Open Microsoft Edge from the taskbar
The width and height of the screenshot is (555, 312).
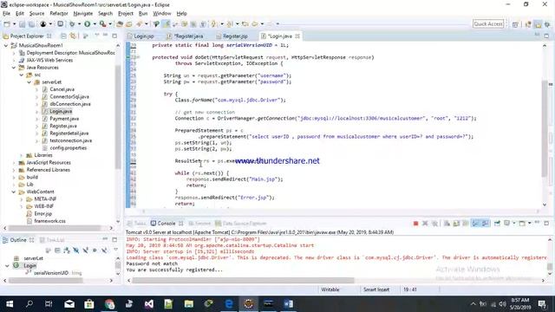[x=229, y=303]
